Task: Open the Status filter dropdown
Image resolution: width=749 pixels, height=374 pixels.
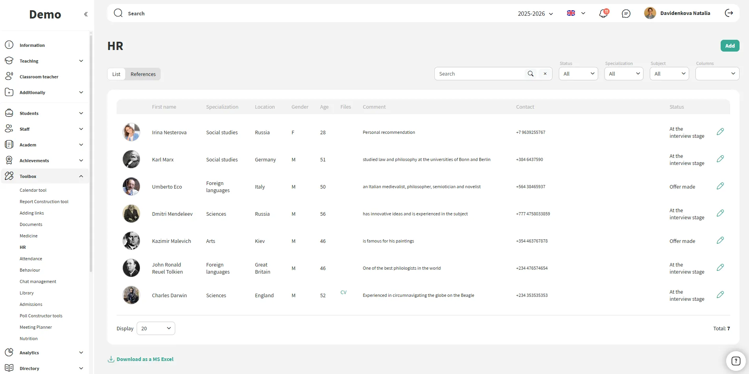Action: pos(578,74)
